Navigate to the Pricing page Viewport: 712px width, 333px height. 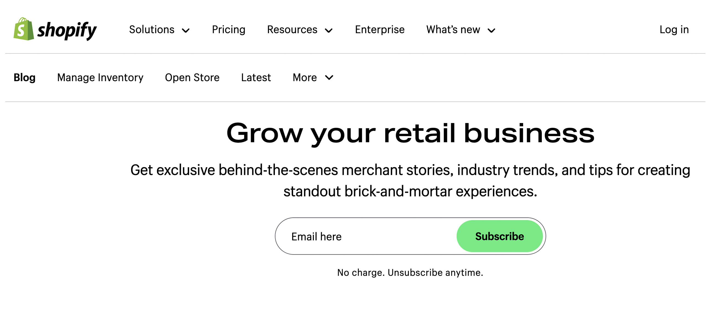(x=228, y=29)
